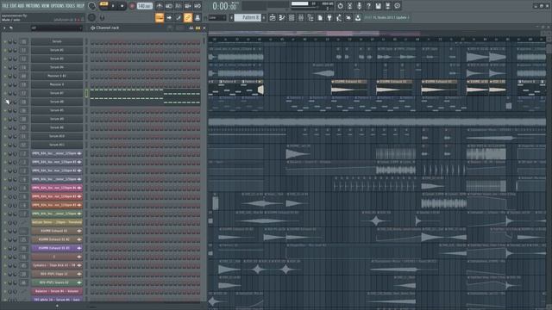Image resolution: width=552 pixels, height=310 pixels.
Task: Click the document icon in the view toolbar
Action: [x=320, y=17]
